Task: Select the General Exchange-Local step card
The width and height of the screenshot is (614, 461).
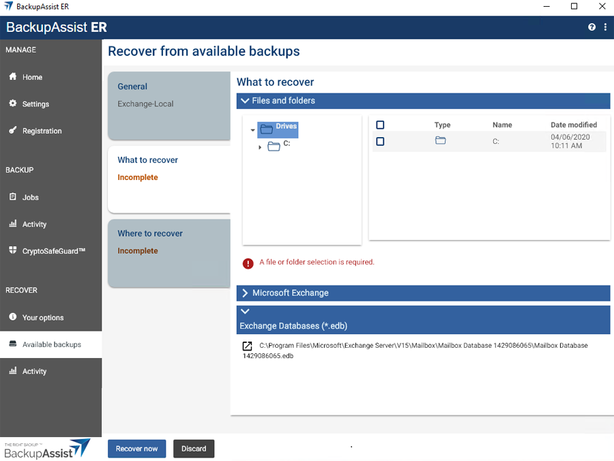Action: pyautogui.click(x=169, y=106)
